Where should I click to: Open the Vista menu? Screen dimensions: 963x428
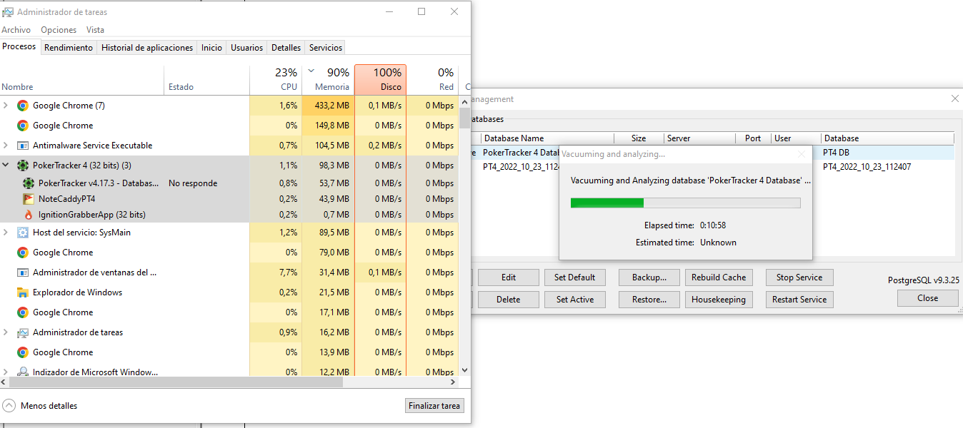[95, 30]
